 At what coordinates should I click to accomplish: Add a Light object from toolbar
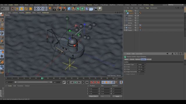coord(100,9)
